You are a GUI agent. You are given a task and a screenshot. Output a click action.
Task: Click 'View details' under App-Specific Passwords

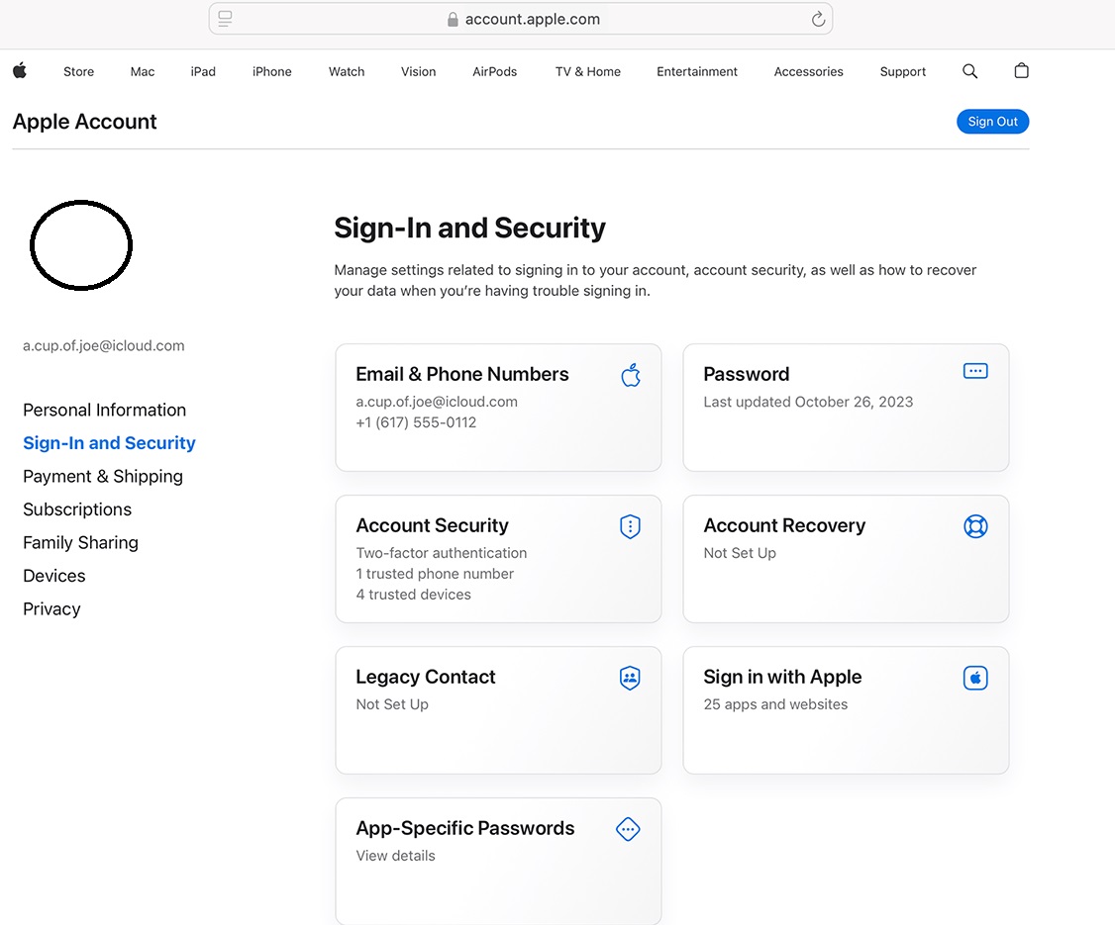395,856
